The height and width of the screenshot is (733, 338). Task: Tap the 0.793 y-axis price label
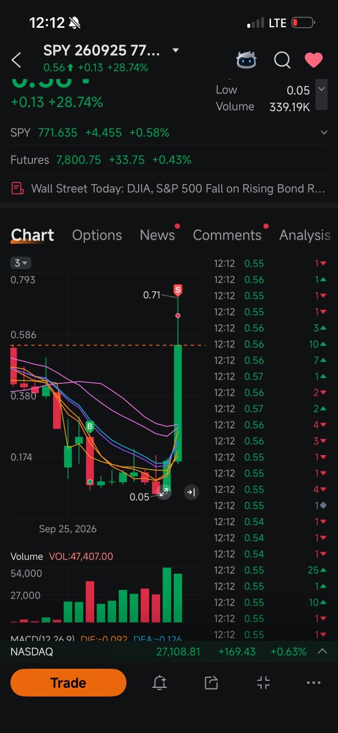pyautogui.click(x=23, y=280)
